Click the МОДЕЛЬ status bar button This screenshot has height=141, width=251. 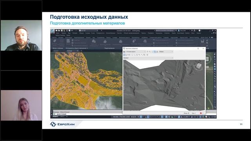133,117
